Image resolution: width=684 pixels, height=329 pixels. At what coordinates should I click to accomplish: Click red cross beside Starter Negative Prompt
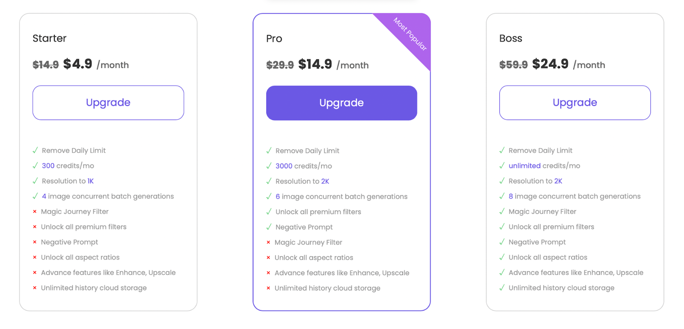(35, 242)
